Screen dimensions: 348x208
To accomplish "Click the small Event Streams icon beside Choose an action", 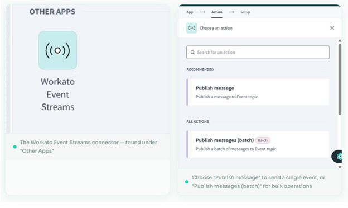I will click(x=191, y=28).
